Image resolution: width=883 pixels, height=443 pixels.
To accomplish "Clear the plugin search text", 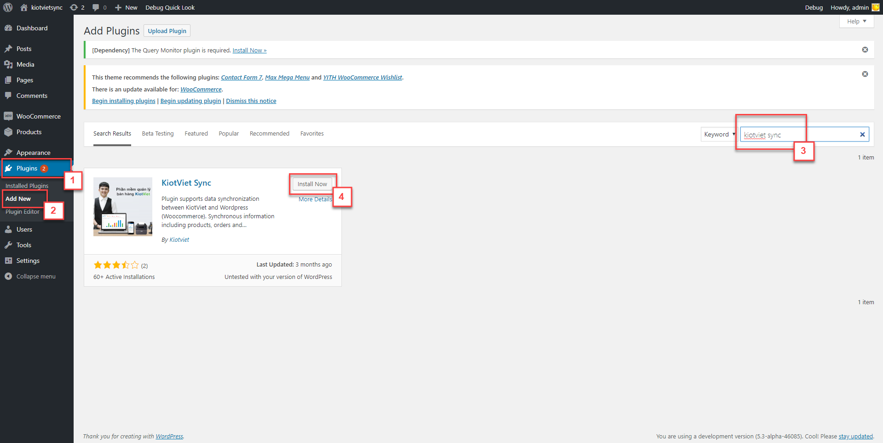I will (x=862, y=135).
